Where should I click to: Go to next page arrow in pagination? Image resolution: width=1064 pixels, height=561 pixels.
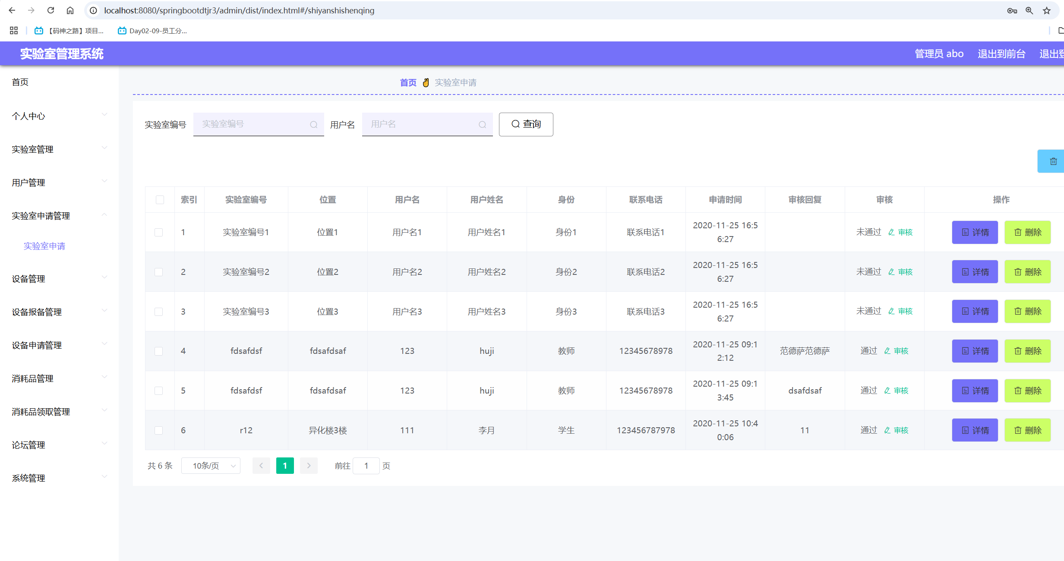(309, 466)
